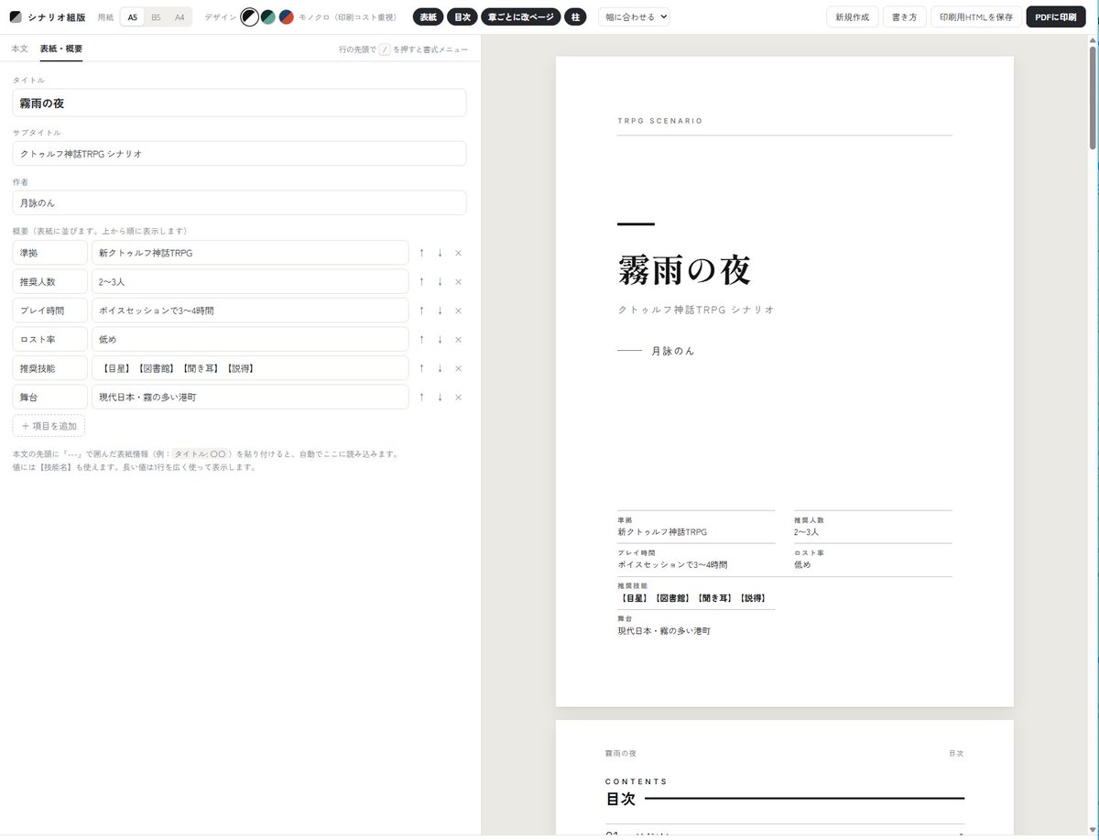Edit the サブタイトル field
The image size is (1099, 840).
point(239,154)
